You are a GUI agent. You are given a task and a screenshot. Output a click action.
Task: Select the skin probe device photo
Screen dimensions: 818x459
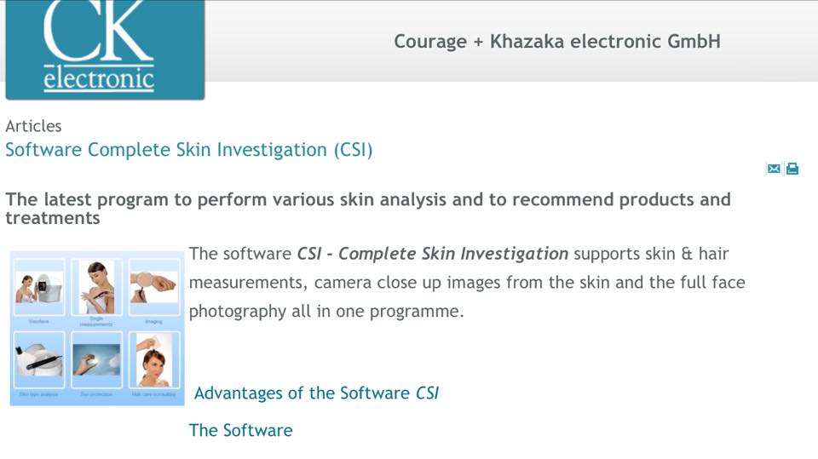click(39, 359)
